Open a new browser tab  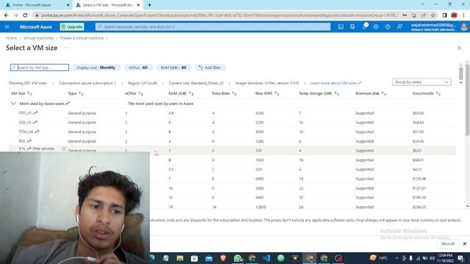pyautogui.click(x=149, y=5)
